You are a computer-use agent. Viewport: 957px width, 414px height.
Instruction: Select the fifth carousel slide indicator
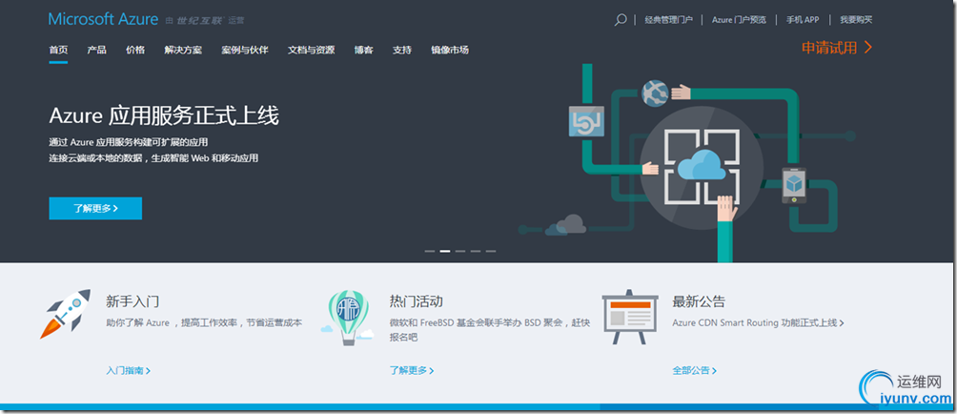click(491, 251)
